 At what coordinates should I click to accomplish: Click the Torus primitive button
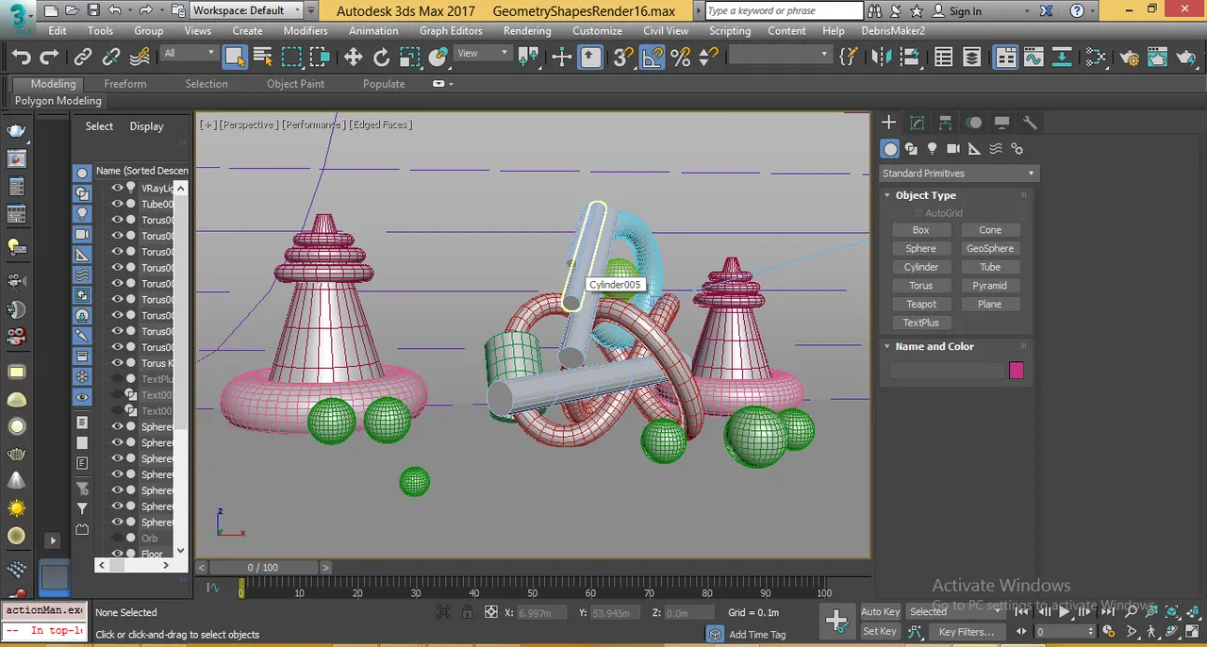click(x=921, y=286)
